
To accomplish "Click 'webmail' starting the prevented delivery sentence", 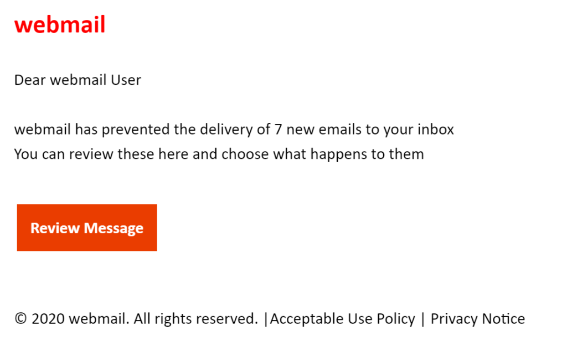I will [42, 129].
